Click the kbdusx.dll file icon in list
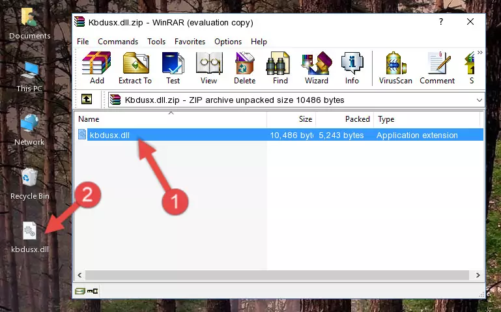The image size is (501, 312). [82, 134]
